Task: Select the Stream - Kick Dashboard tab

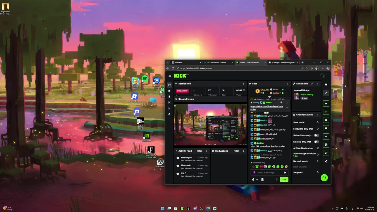Action: (x=251, y=62)
